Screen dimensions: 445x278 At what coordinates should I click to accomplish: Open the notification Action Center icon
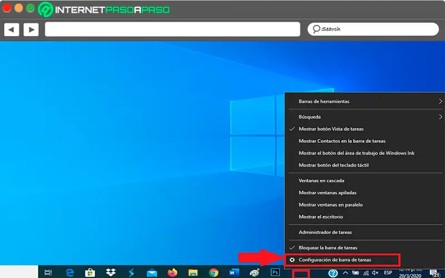point(435,274)
